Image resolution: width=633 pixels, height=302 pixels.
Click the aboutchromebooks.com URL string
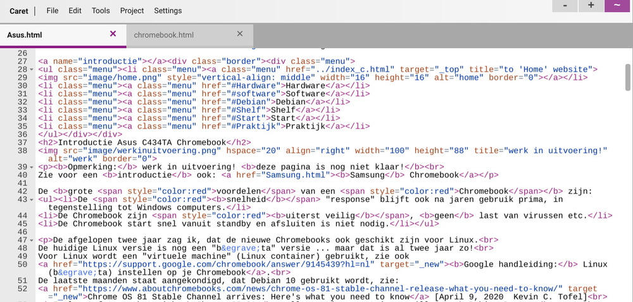(320, 289)
